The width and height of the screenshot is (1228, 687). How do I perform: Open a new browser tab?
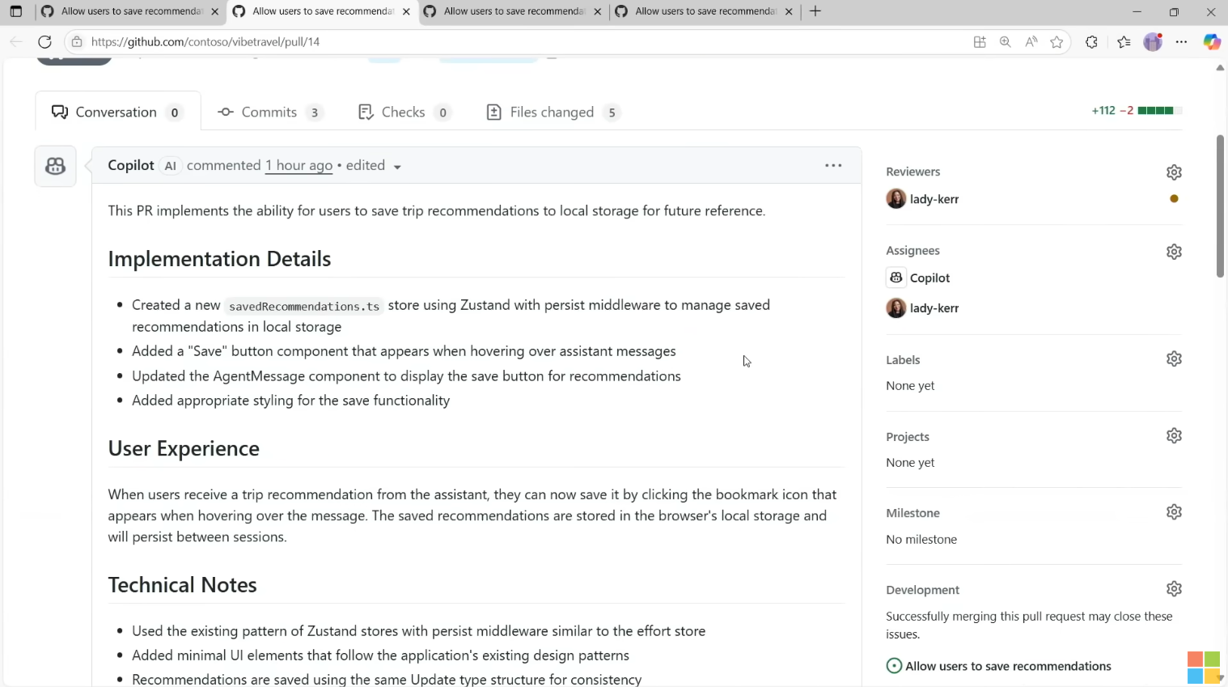point(815,11)
